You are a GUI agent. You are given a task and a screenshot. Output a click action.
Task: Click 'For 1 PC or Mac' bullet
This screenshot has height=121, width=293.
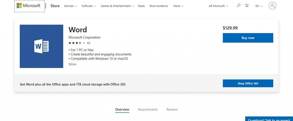pos(81,50)
